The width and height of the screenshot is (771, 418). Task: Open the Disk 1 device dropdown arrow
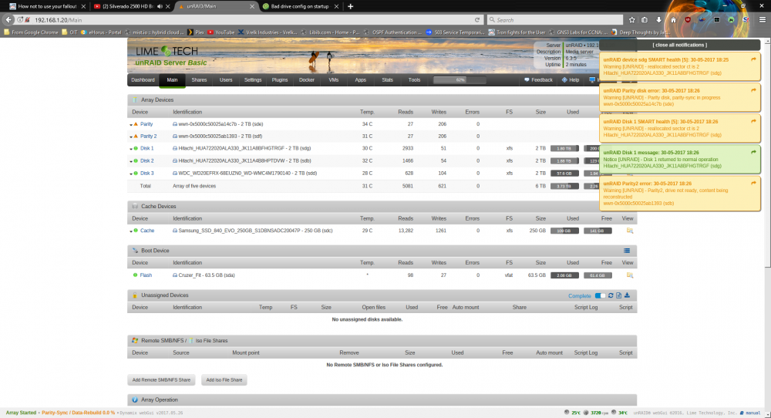tap(131, 149)
